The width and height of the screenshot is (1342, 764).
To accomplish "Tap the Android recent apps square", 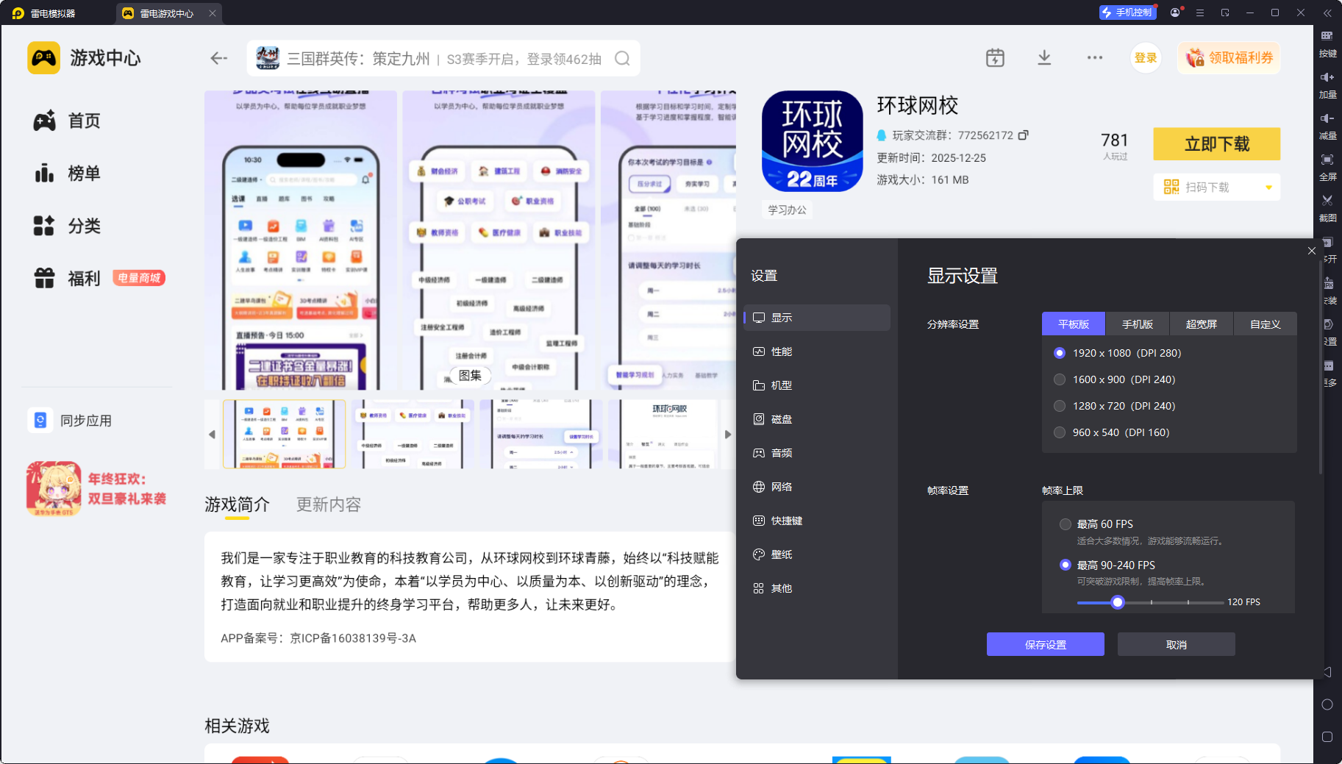I will (1327, 737).
